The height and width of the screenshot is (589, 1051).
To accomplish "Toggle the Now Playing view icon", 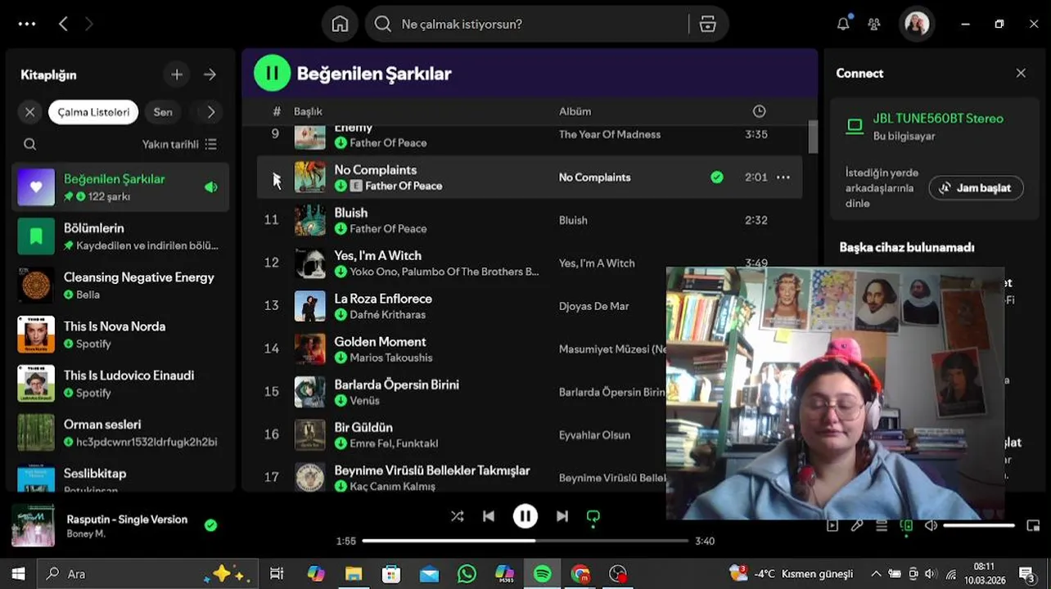I will coord(832,526).
